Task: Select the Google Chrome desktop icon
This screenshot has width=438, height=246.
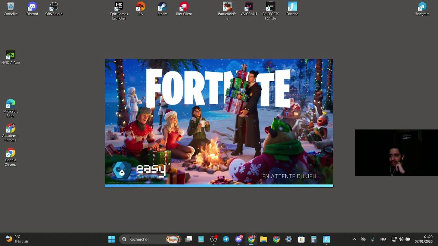Action: pyautogui.click(x=11, y=157)
